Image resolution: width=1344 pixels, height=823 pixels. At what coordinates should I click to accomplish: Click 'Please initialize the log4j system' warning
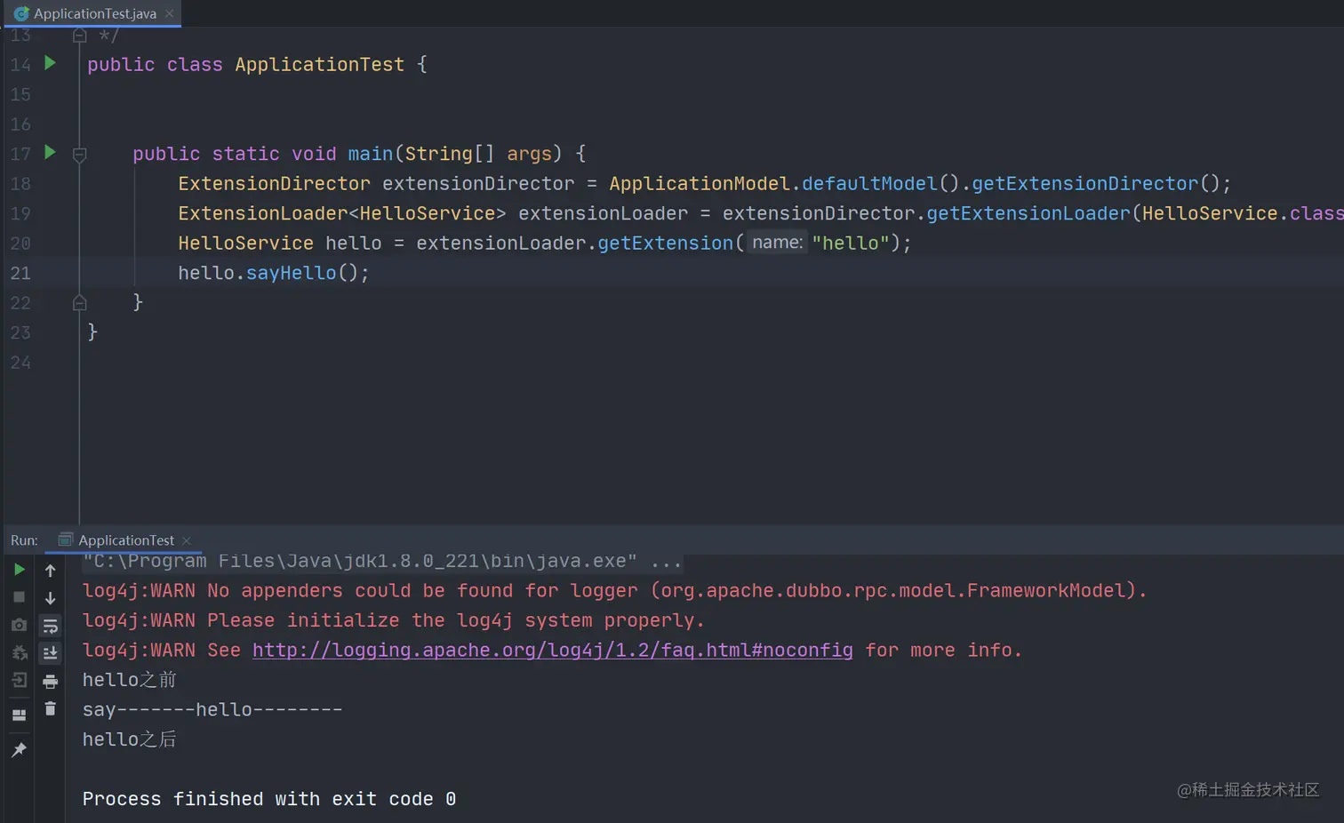point(393,620)
